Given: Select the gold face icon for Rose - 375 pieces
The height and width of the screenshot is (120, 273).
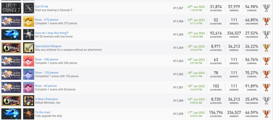Looking at the screenshot, I should point(29,21).
